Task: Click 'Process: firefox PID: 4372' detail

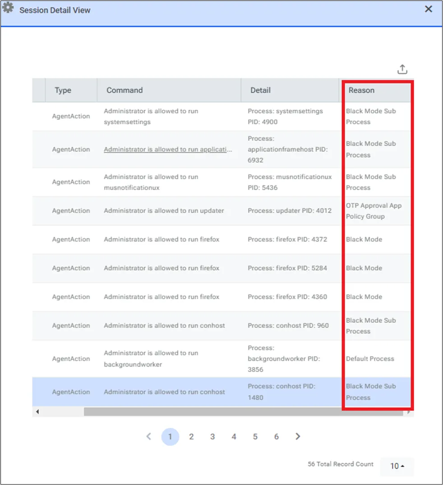Action: click(x=287, y=240)
